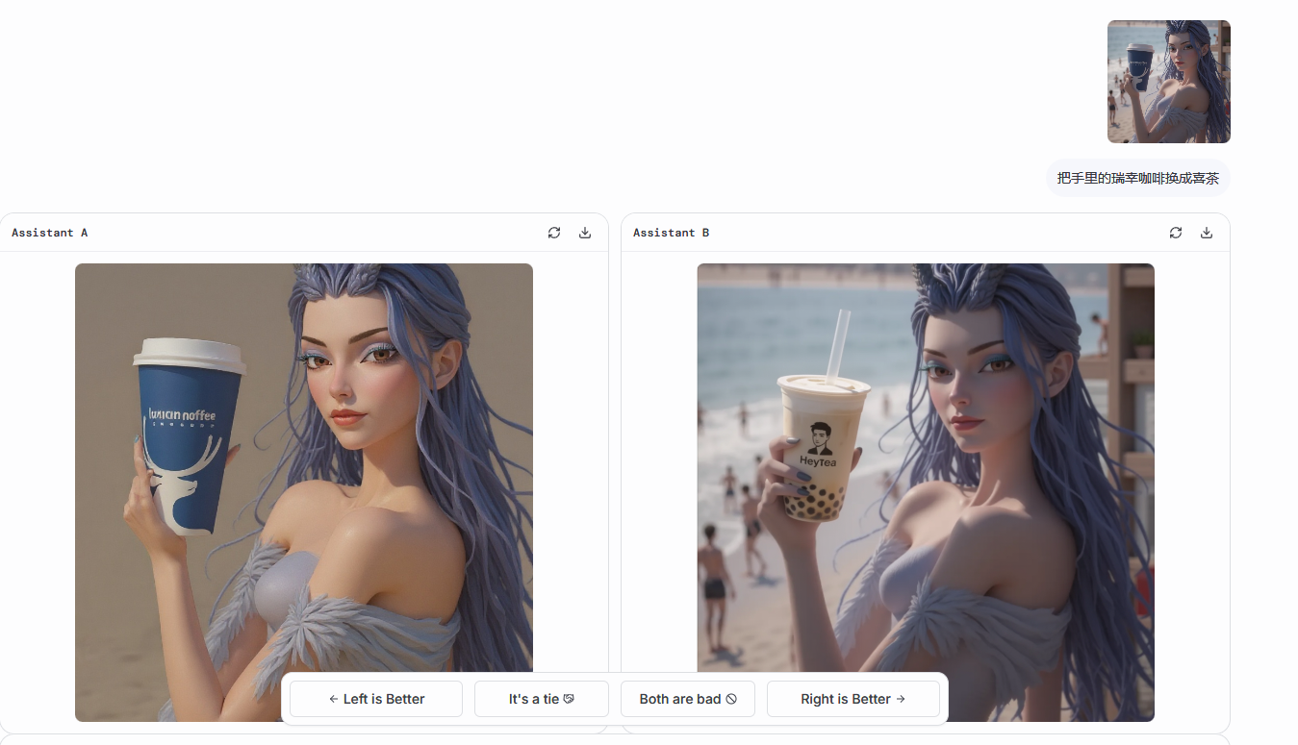Screen dimensions: 1298x745
Task: Click the blue deer-logo cup in image A
Action: click(190, 437)
